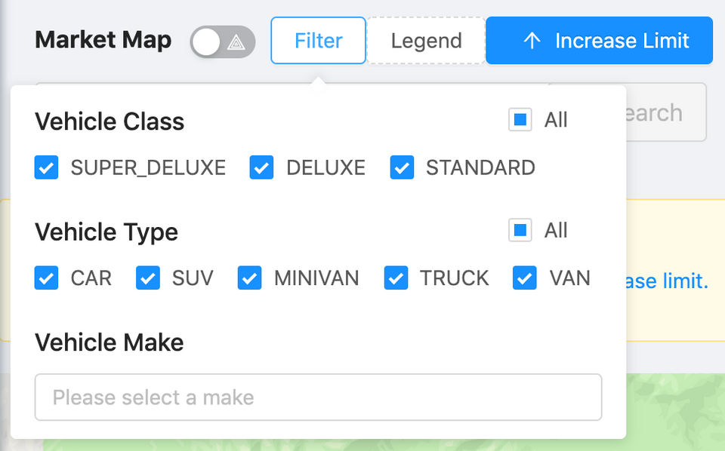Open the Legend tab
This screenshot has width=725, height=451.
(x=426, y=41)
